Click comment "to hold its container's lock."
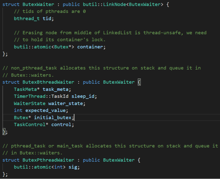The height and width of the screenshot is (179, 220). (60, 40)
